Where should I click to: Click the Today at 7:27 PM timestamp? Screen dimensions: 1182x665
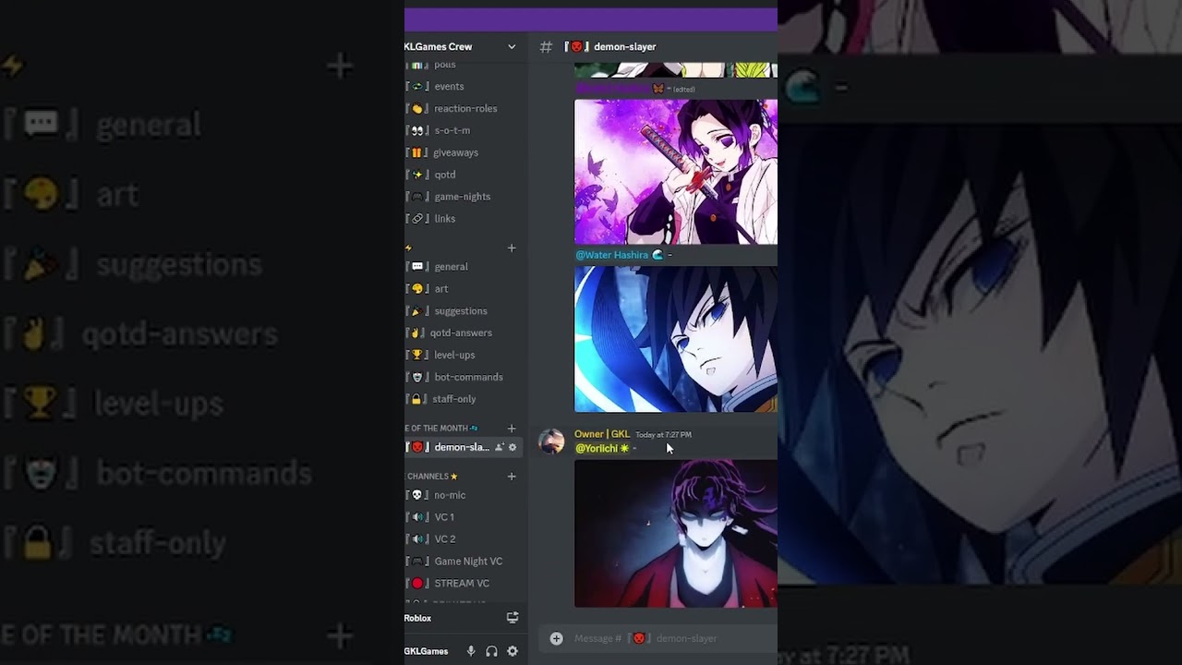[x=663, y=434]
